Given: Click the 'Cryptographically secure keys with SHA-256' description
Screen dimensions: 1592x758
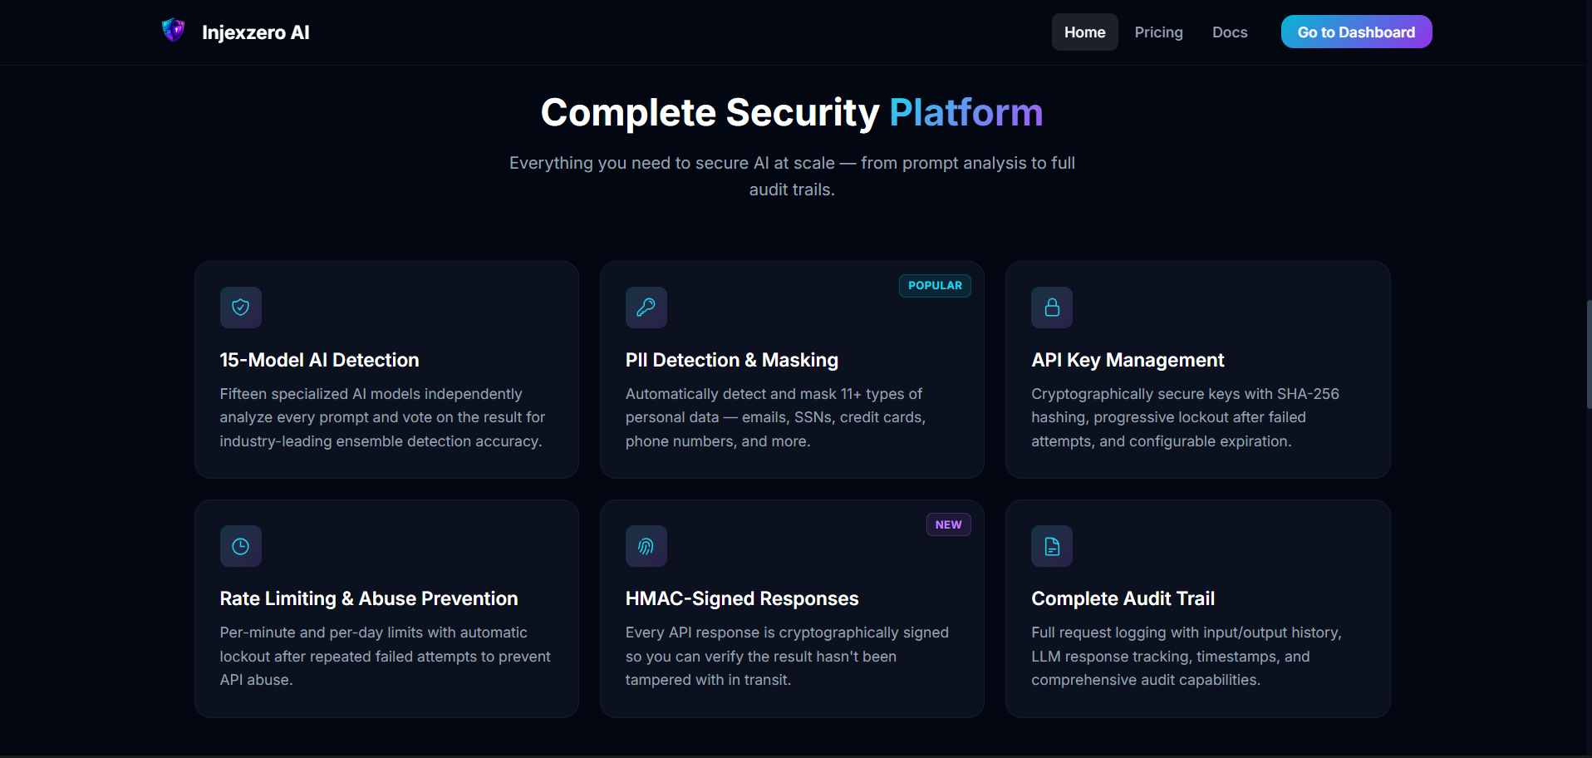Looking at the screenshot, I should [x=1185, y=417].
